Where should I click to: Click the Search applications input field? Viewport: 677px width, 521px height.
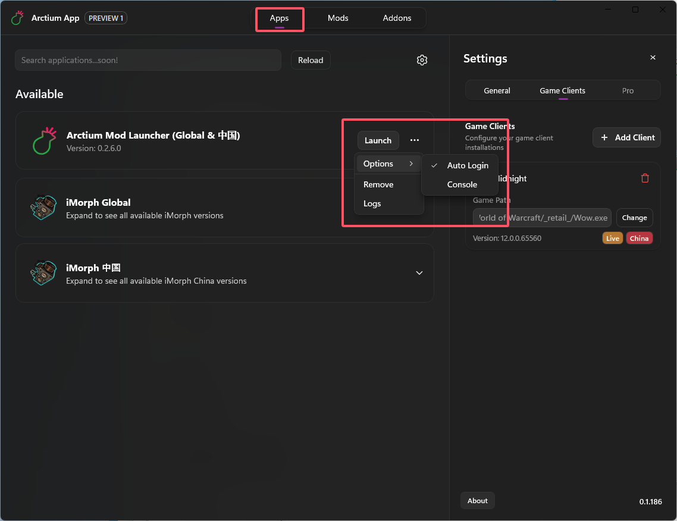click(148, 60)
